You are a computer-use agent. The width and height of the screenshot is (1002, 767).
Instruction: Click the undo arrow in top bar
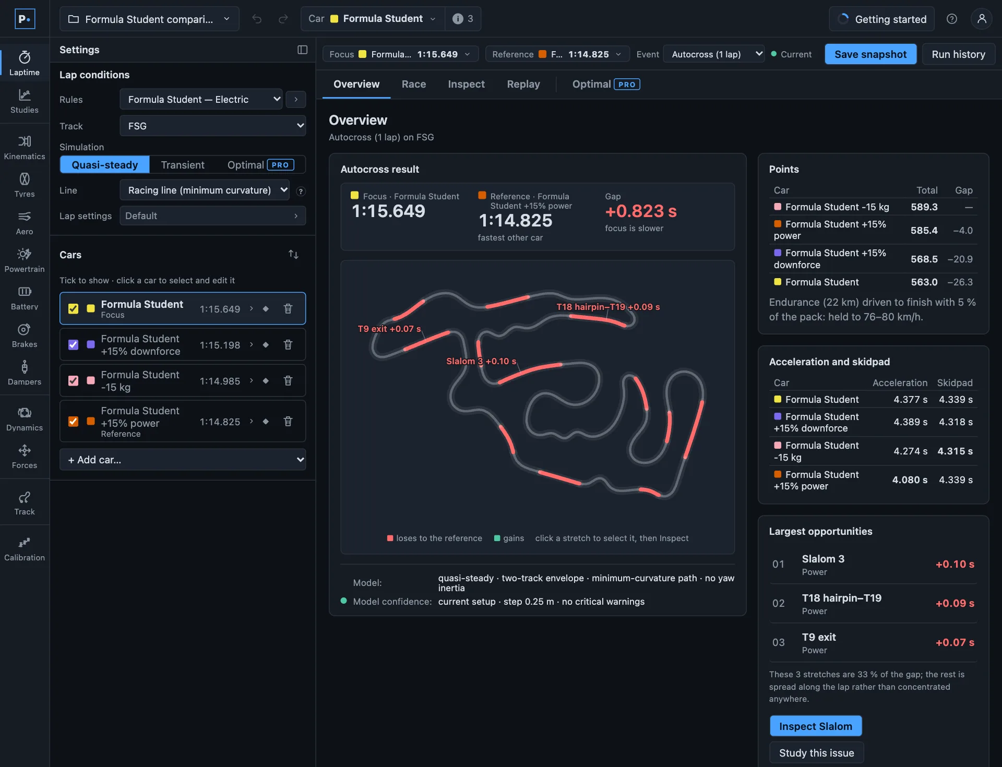257,19
